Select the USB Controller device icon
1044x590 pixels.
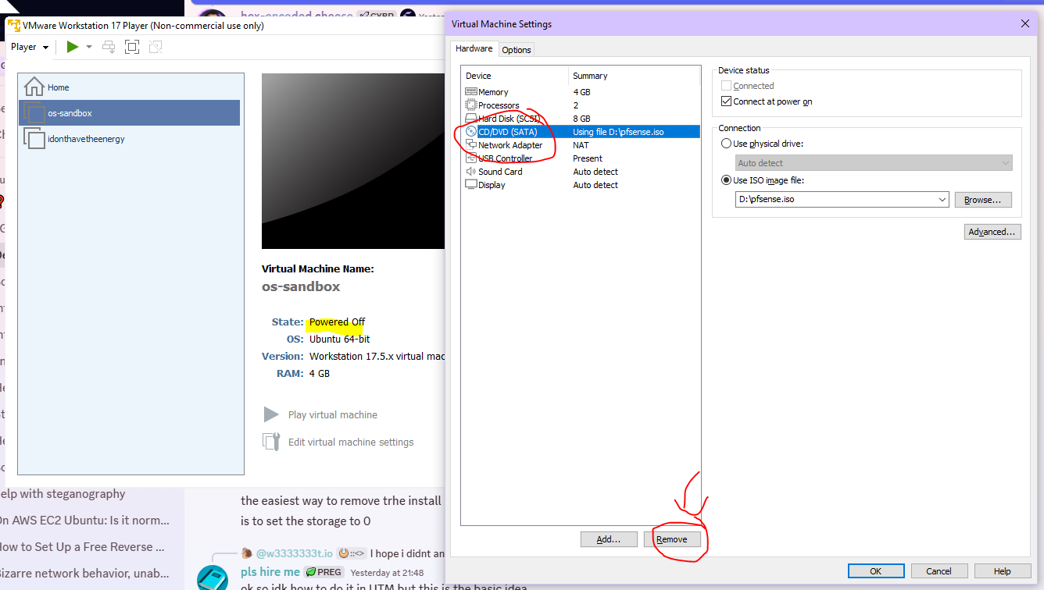click(471, 158)
